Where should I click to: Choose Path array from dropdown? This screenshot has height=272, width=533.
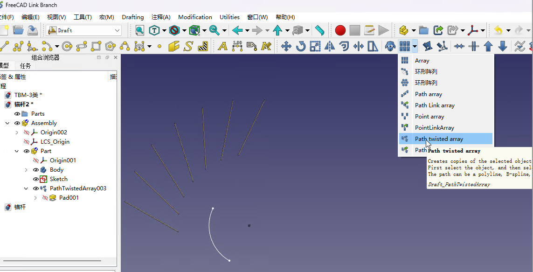pos(445,94)
